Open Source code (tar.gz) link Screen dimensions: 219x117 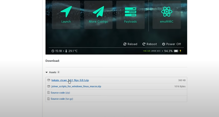pos(62,99)
